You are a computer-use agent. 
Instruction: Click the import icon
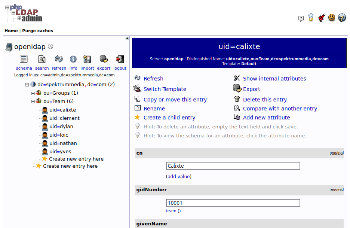click(87, 59)
